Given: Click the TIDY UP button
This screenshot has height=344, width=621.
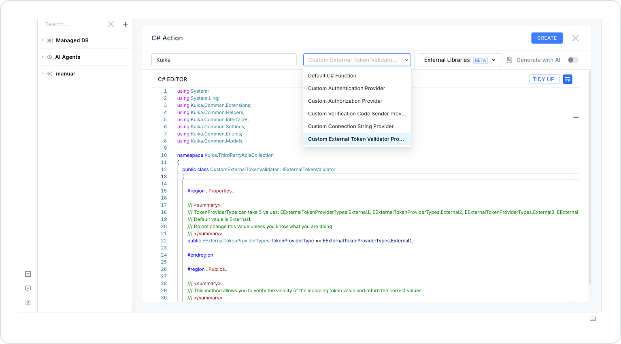Looking at the screenshot, I should (544, 79).
